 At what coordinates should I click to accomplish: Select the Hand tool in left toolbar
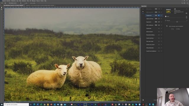coord(1,7)
